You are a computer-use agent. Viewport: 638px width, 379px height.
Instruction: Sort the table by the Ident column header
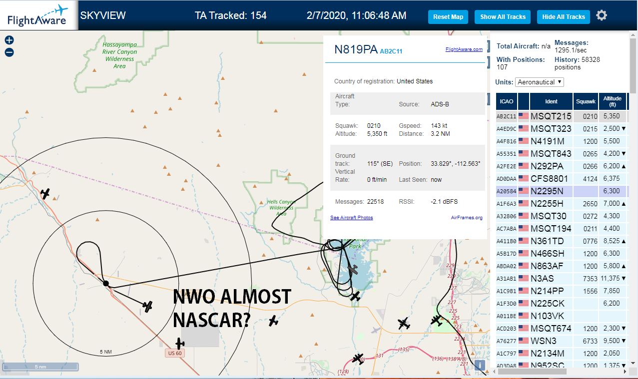tap(551, 101)
